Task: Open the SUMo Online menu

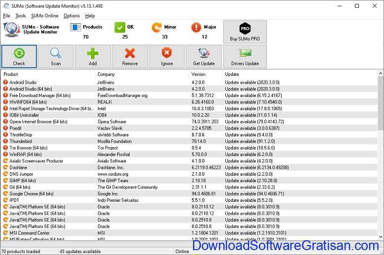Action: coord(45,16)
